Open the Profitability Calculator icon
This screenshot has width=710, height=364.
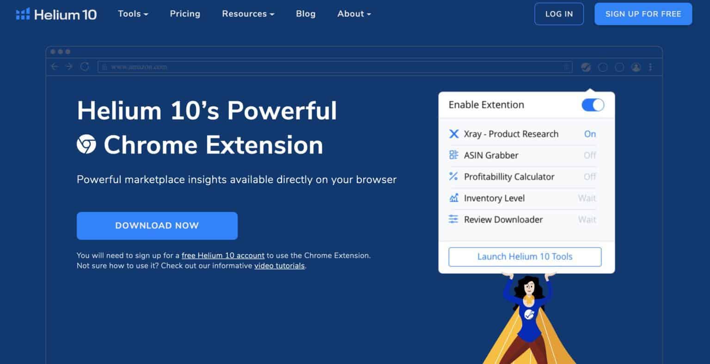pyautogui.click(x=454, y=177)
